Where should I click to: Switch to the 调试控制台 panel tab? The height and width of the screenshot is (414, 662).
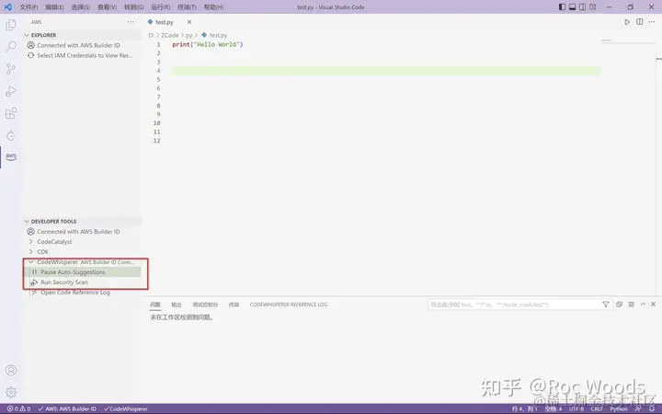coord(205,305)
